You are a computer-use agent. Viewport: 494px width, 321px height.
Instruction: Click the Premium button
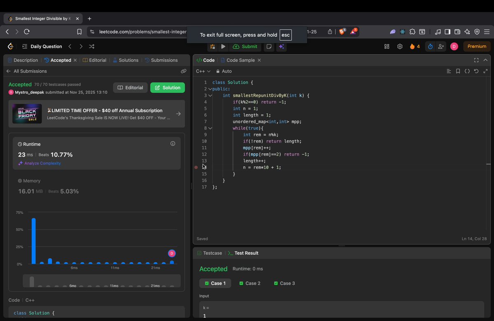[x=477, y=46]
